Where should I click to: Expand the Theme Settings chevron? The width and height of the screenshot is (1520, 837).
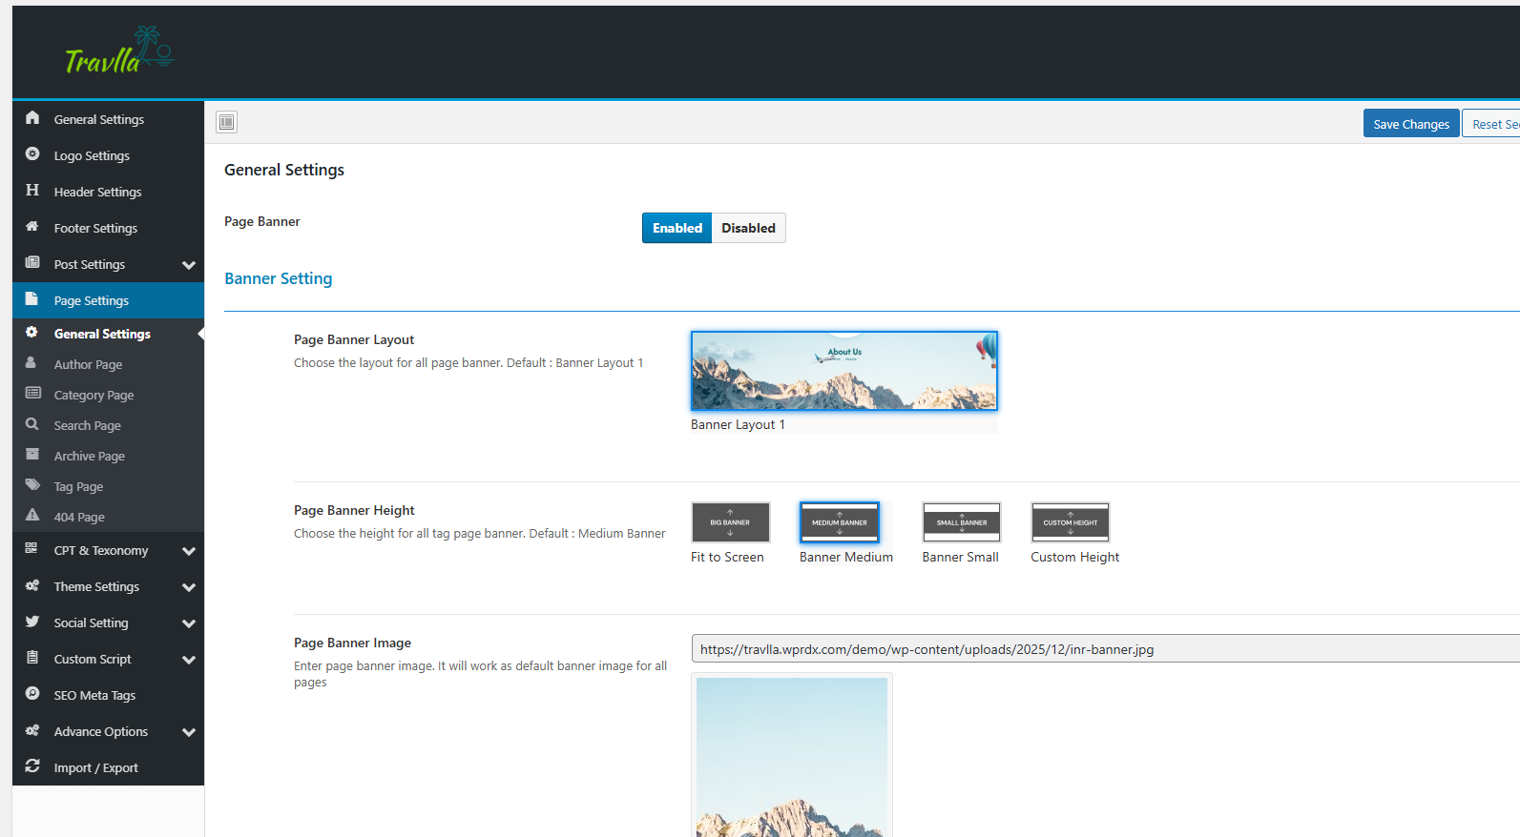point(189,587)
